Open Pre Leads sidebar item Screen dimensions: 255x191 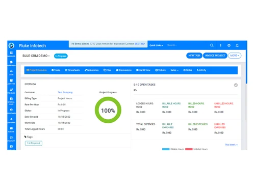(x=11, y=91)
